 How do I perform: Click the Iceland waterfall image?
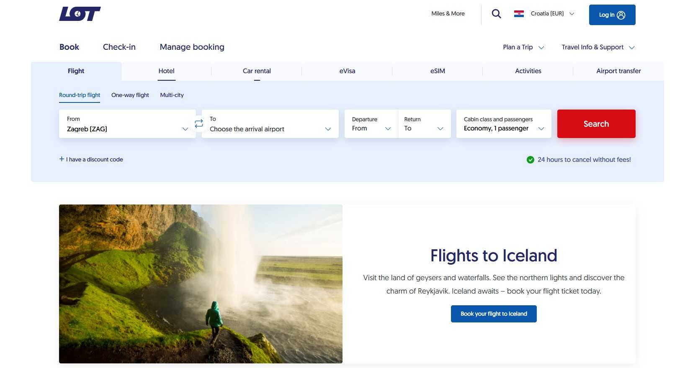click(201, 284)
